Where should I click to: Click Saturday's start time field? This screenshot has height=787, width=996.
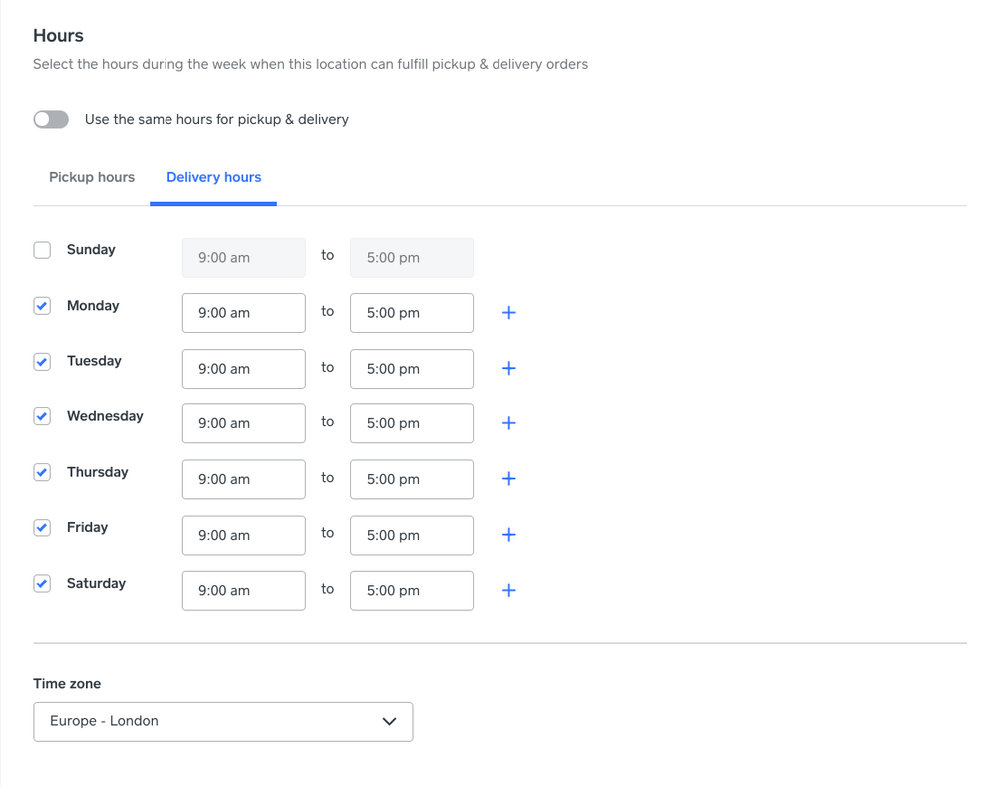pyautogui.click(x=243, y=591)
